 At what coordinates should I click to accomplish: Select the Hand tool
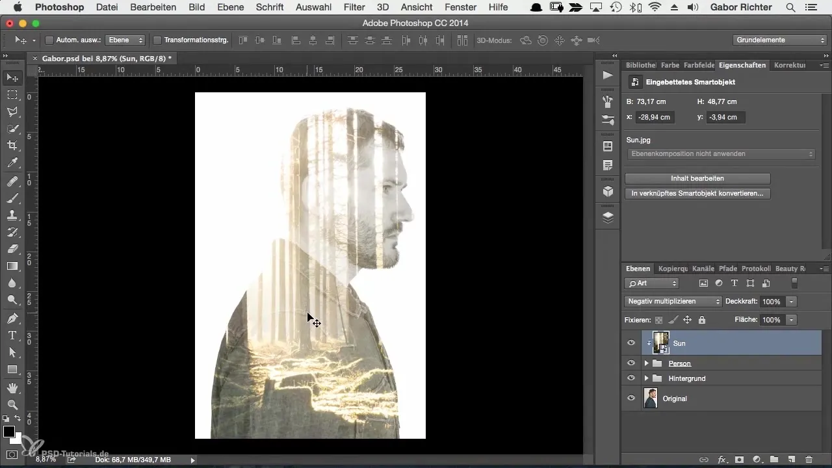[x=12, y=388]
